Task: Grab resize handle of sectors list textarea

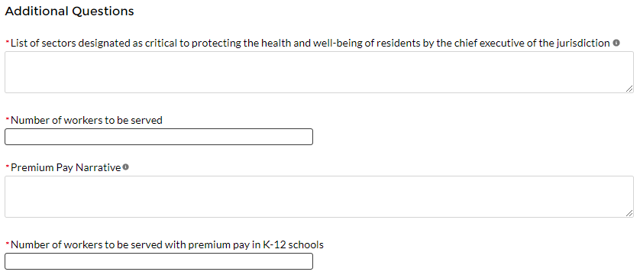Action: [x=629, y=89]
